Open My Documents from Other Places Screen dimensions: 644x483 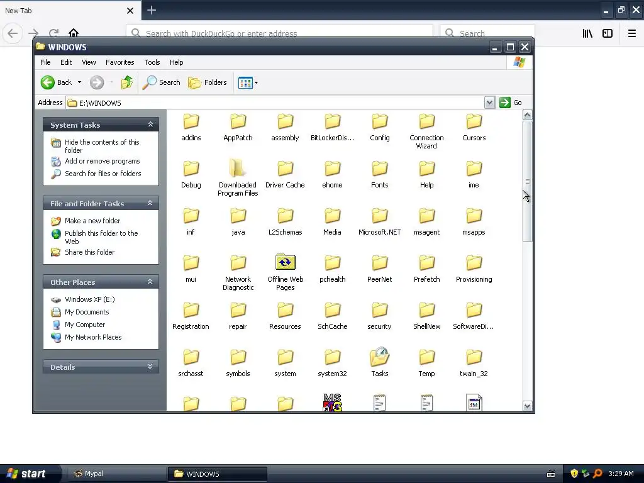pyautogui.click(x=87, y=312)
